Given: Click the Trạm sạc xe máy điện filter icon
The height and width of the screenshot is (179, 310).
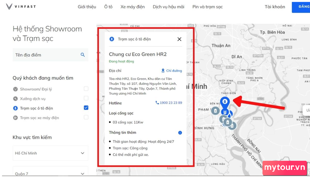Looking at the screenshot, I should click(15, 118).
